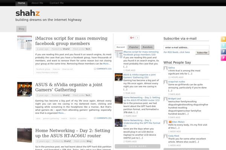Open the Home menu item
226x150 pixels.
pos(21,3)
